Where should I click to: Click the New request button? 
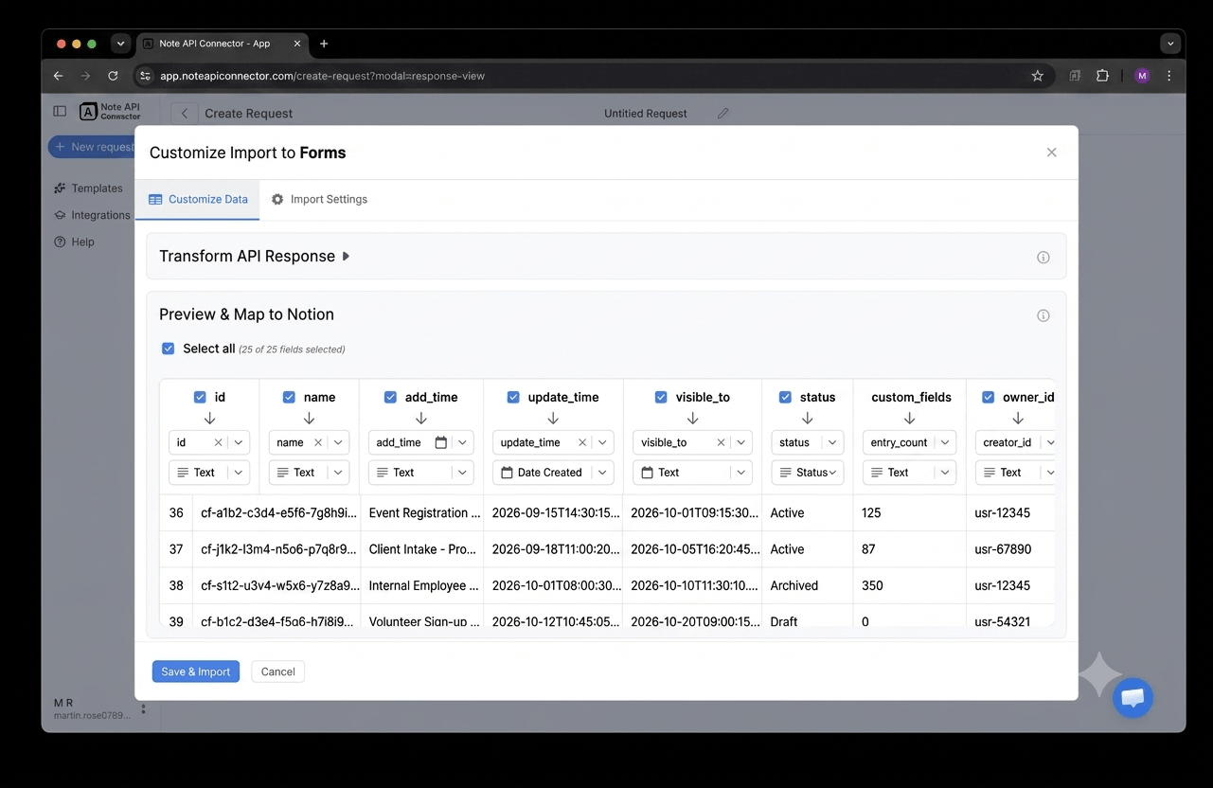(x=92, y=147)
